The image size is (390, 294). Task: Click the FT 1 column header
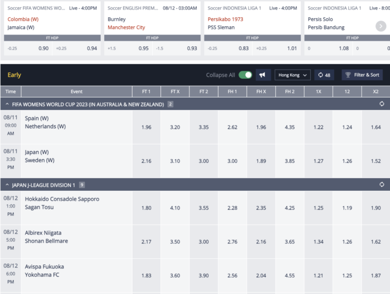tap(147, 91)
